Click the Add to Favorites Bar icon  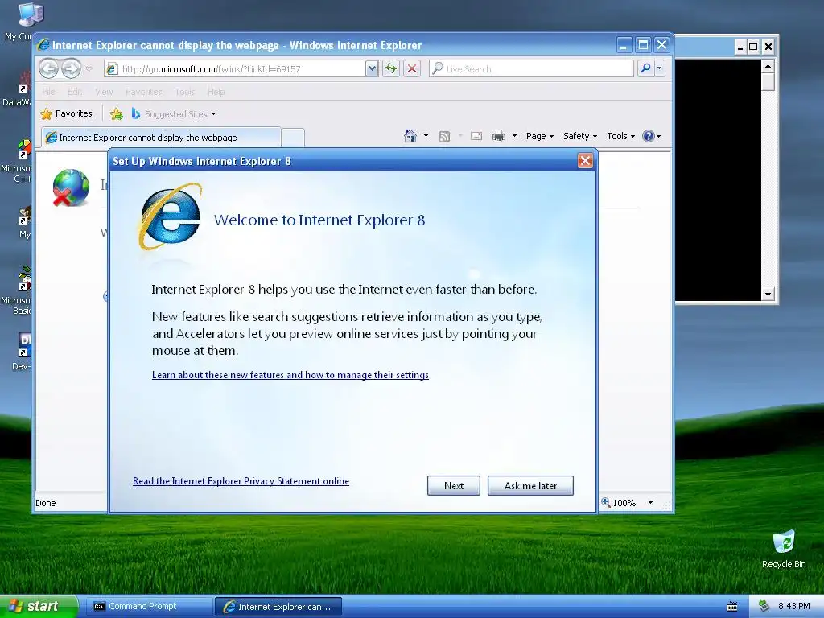click(117, 113)
